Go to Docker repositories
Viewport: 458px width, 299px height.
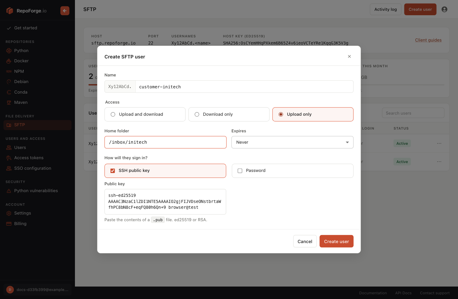tap(21, 61)
